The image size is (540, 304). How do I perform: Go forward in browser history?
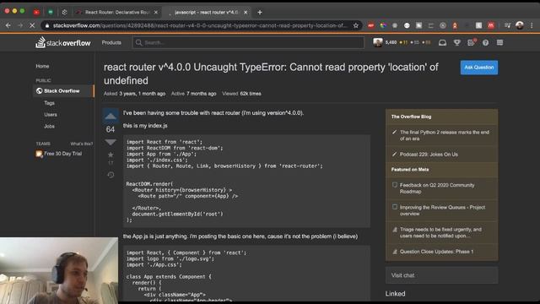coord(20,25)
